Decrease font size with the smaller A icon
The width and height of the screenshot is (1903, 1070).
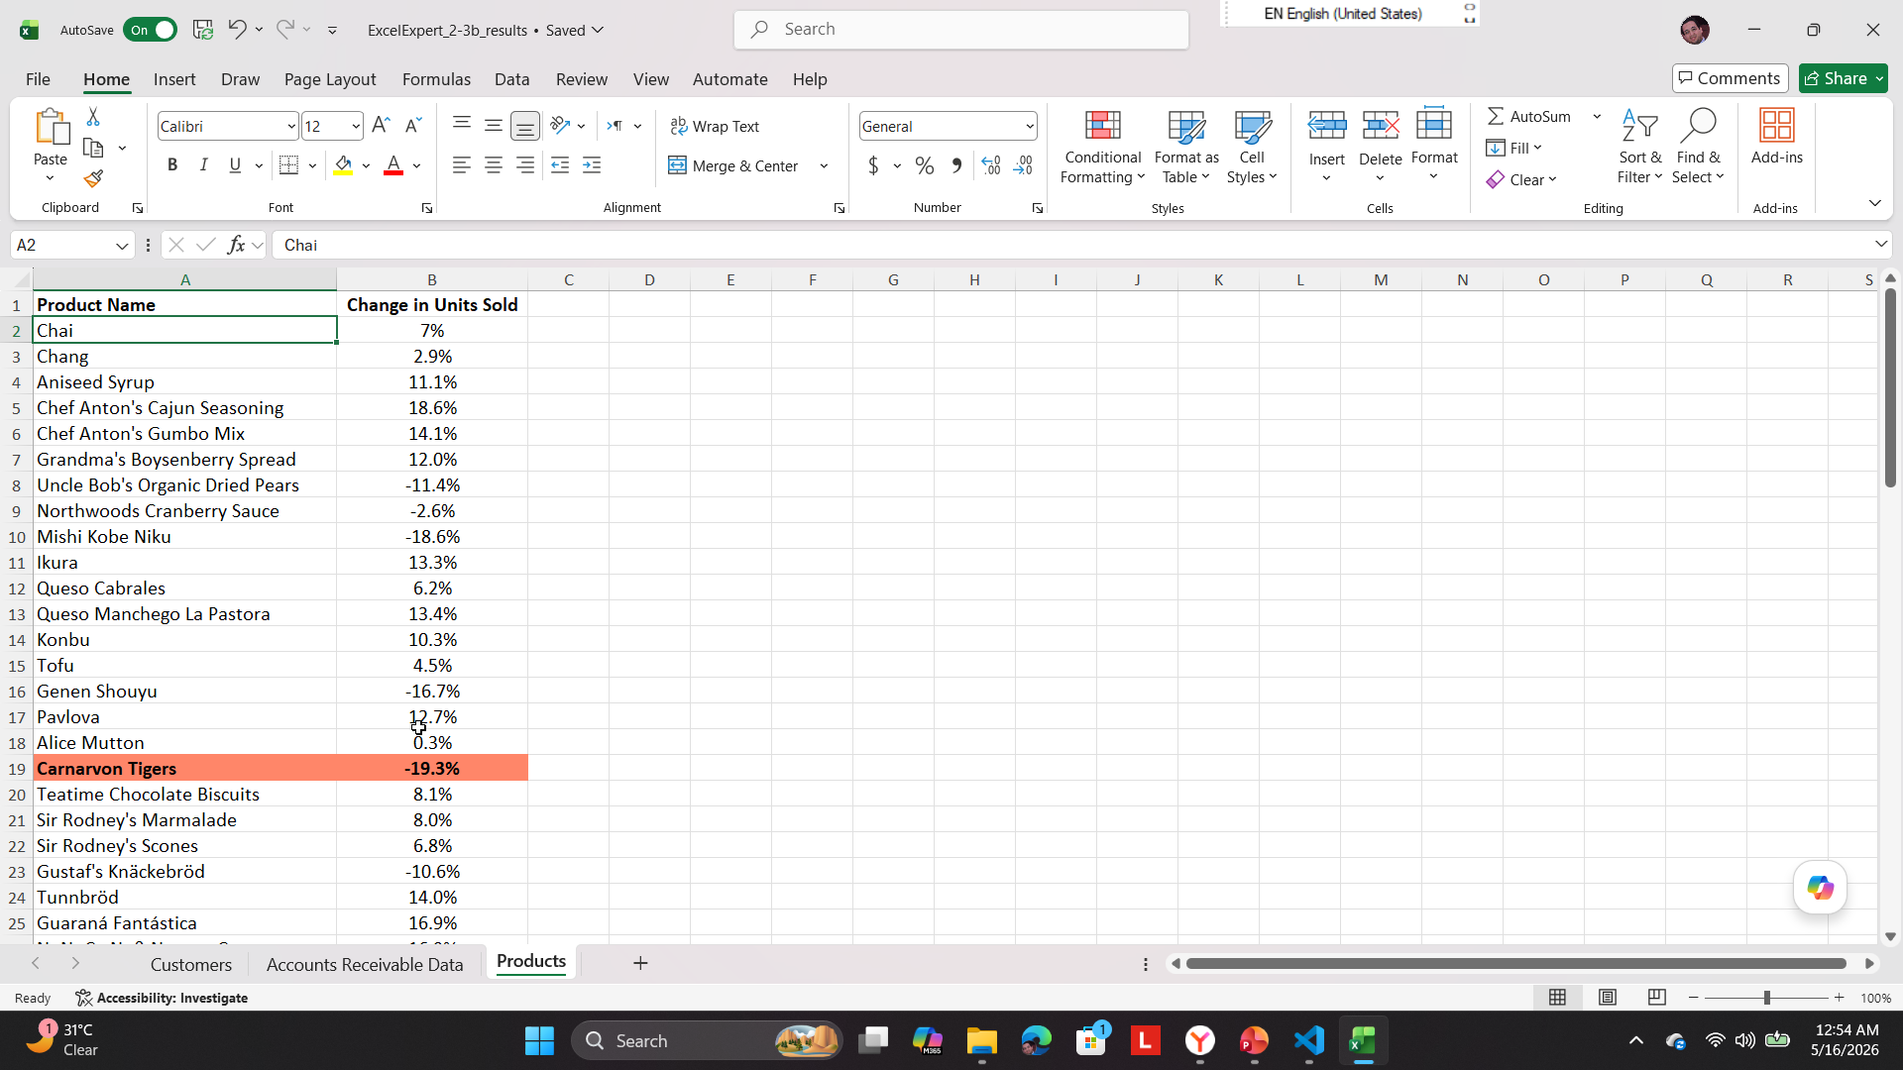point(413,125)
